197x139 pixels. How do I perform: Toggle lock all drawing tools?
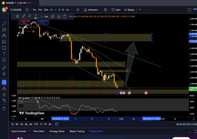click(4, 94)
